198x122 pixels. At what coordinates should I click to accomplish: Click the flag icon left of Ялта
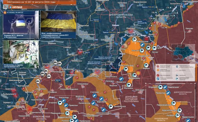pyautogui.click(x=154, y=48)
